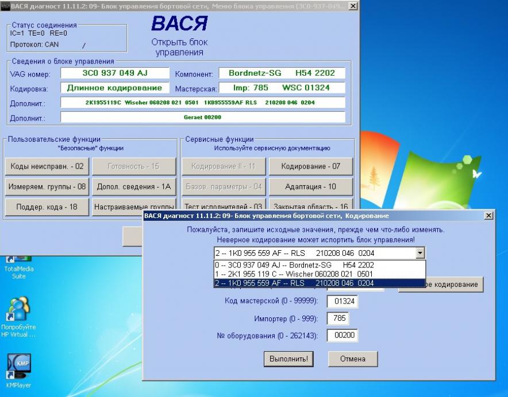This screenshot has width=508, height=397.
Task: Click the 'IC=1 TE=0 RE=0' status text
Action: (x=39, y=33)
